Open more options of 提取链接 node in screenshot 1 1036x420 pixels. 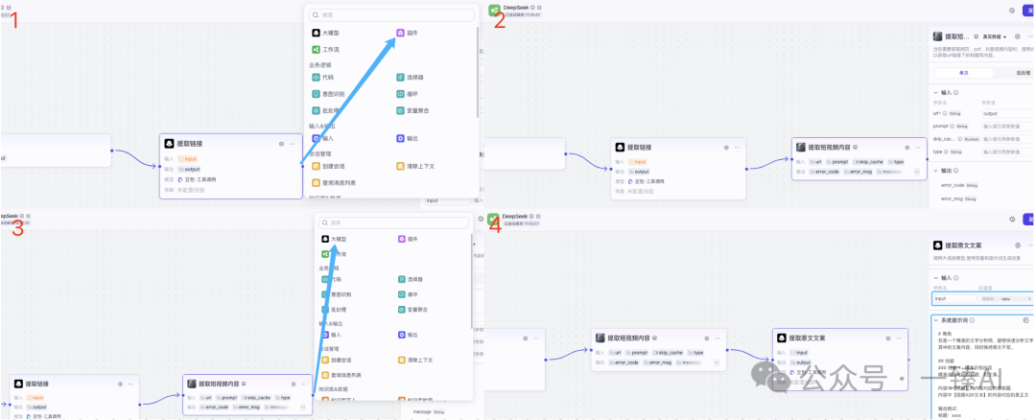pyautogui.click(x=293, y=143)
